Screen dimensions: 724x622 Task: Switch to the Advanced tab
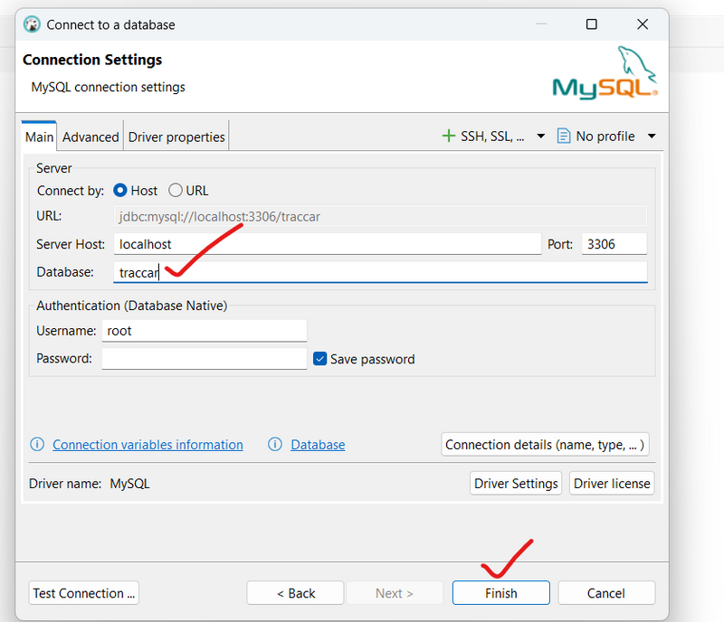90,137
